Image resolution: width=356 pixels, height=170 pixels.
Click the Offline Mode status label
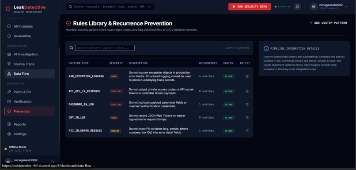[18, 147]
